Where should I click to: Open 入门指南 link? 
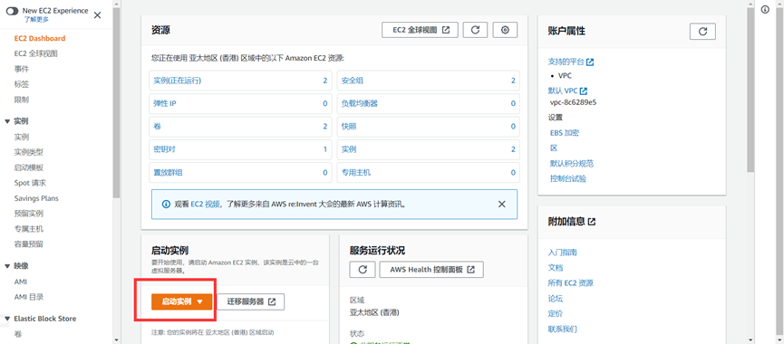coord(563,253)
